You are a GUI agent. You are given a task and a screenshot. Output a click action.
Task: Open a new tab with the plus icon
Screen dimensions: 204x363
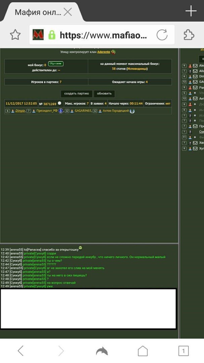click(x=191, y=11)
